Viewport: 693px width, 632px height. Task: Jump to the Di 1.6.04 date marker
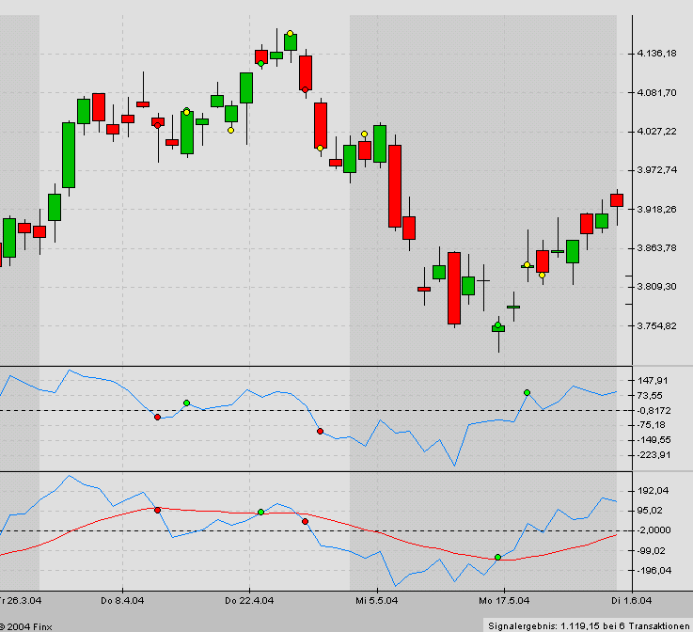pyautogui.click(x=633, y=599)
